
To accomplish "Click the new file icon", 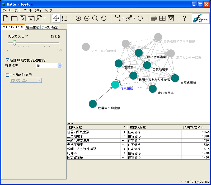I will tap(6, 18).
